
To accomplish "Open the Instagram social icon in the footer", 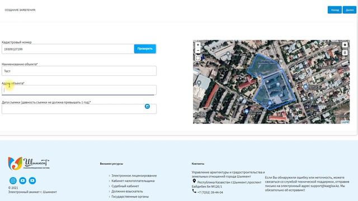I will [13, 180].
